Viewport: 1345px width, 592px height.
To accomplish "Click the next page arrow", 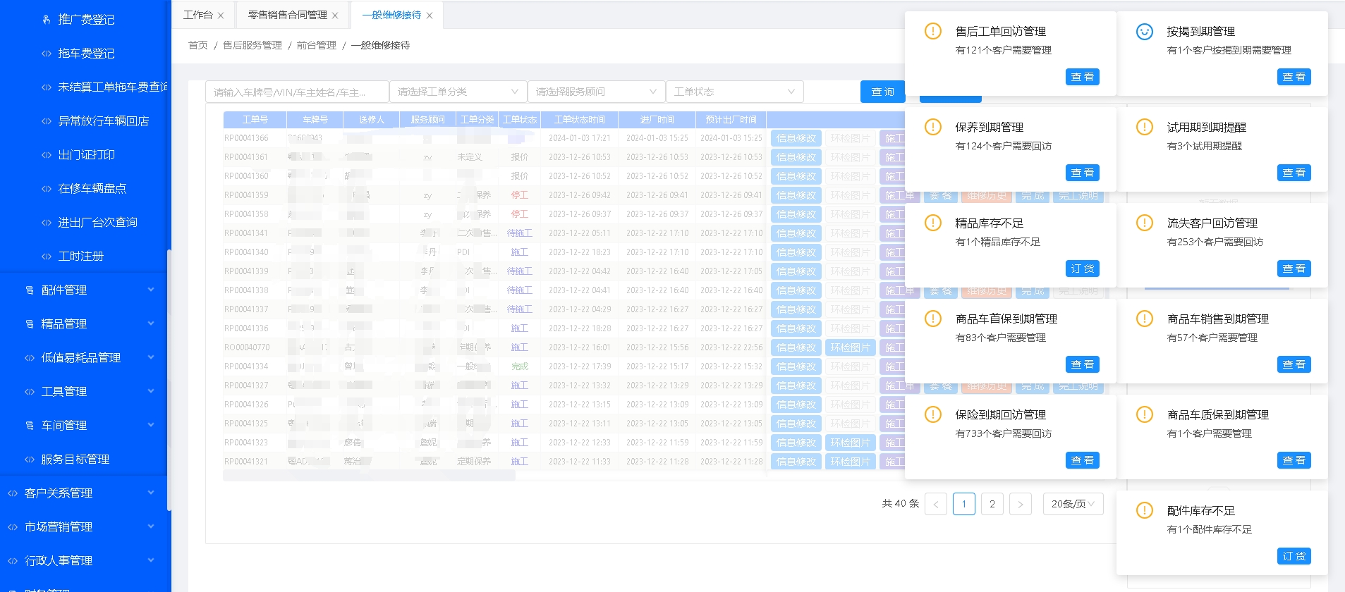I will point(1021,504).
